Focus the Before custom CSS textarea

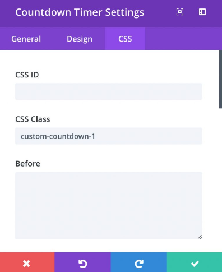(109, 206)
